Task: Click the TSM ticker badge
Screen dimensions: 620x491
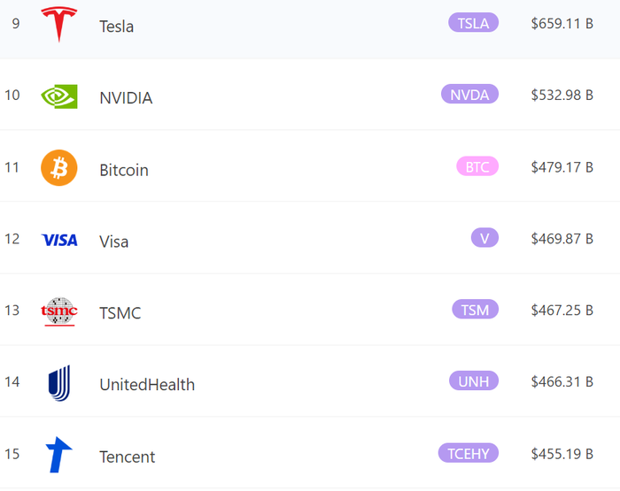Action: tap(476, 310)
